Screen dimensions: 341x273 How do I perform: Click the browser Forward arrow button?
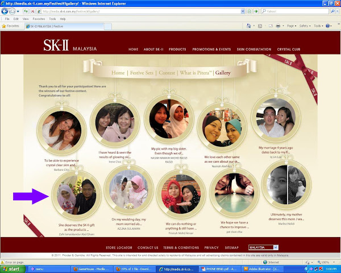tap(12, 11)
